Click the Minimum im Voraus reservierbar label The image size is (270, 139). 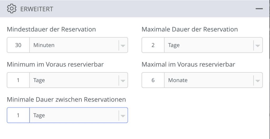[55, 64]
